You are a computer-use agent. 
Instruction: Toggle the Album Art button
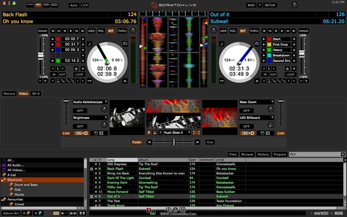(x=11, y=213)
